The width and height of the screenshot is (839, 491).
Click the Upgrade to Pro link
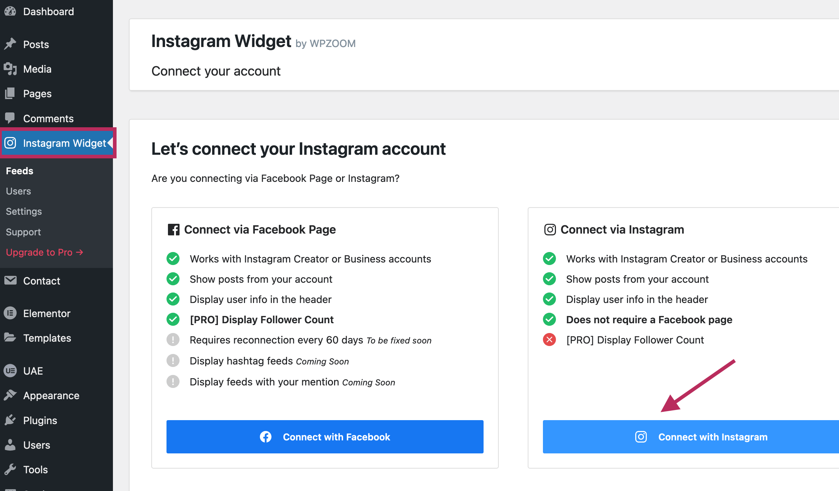(45, 252)
